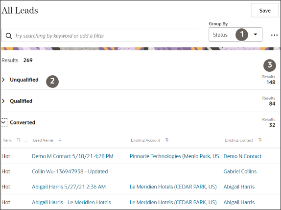Sort by Existing Account arrows
This screenshot has width=281, height=210.
(167, 140)
